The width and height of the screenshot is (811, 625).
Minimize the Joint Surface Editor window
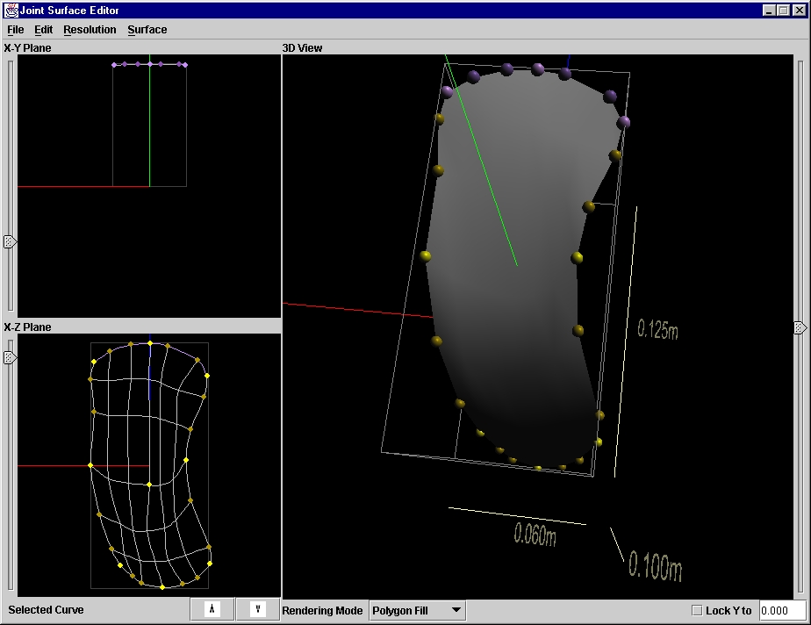coord(769,11)
